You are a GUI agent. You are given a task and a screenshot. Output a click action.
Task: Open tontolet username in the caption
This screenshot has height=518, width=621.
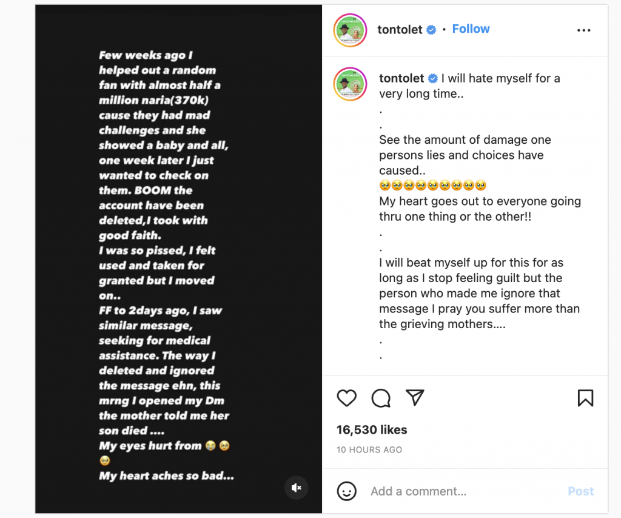point(401,78)
